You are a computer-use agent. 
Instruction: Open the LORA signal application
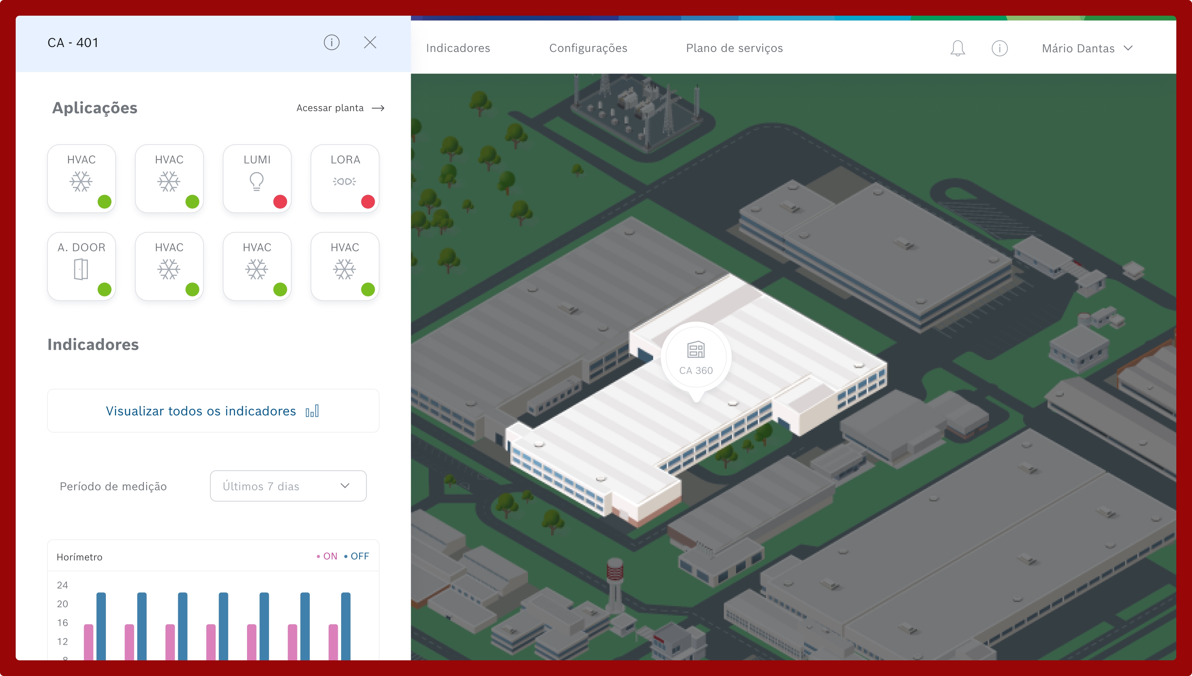pos(345,179)
